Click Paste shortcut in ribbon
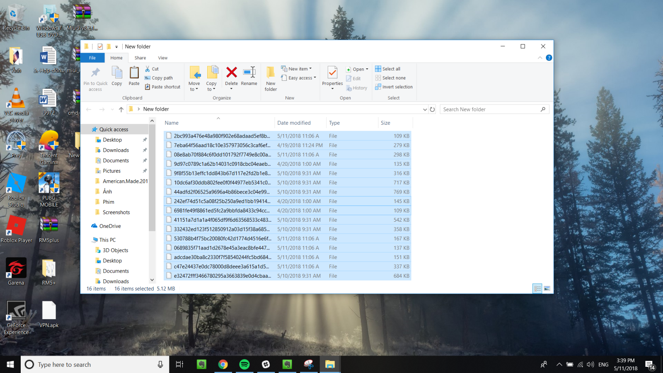The width and height of the screenshot is (663, 373). pyautogui.click(x=162, y=87)
